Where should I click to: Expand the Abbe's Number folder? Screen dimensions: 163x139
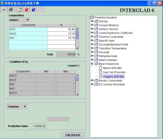click(x=92, y=60)
